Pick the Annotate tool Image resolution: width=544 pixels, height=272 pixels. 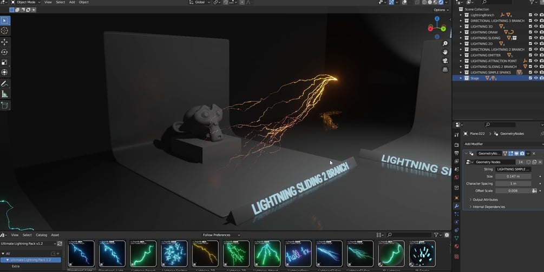click(5, 83)
